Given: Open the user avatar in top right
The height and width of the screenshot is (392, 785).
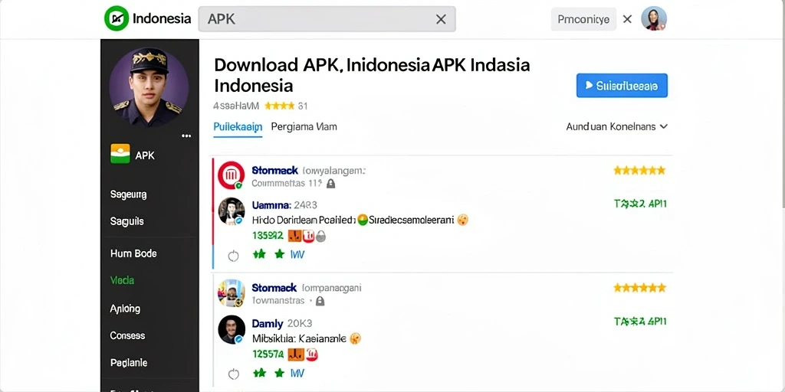Looking at the screenshot, I should click(x=654, y=19).
